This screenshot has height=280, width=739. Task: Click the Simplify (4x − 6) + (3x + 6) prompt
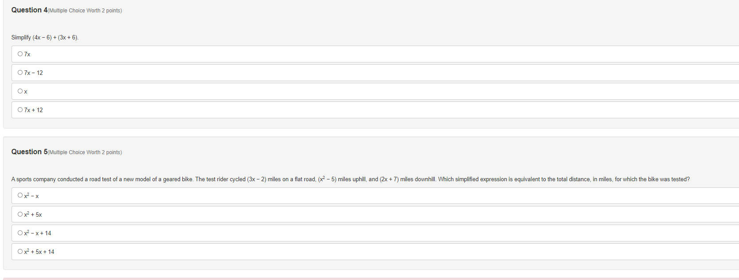[44, 37]
